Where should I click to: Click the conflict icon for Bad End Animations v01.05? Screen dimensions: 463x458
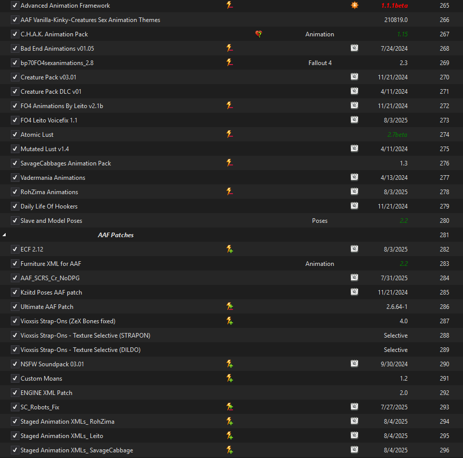tap(229, 48)
